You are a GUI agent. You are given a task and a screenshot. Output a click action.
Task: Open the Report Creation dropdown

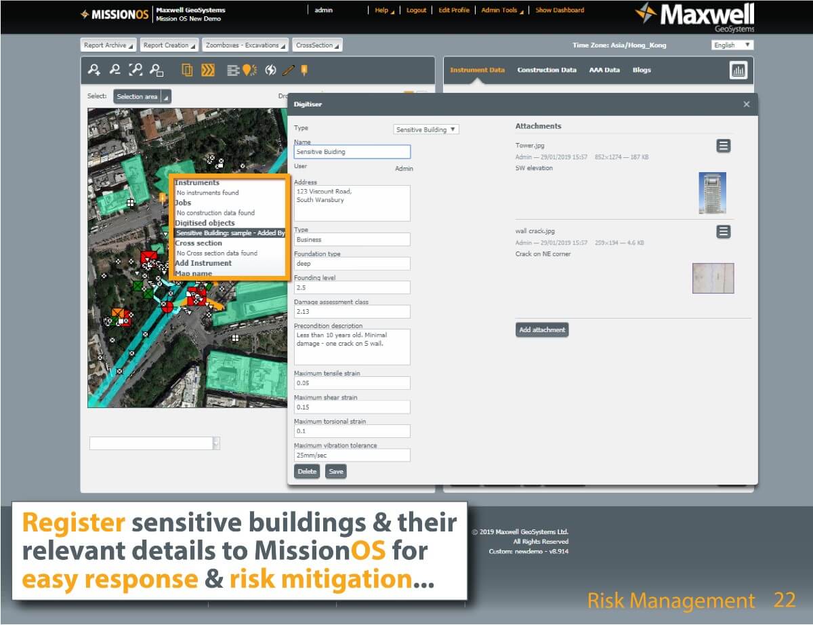pyautogui.click(x=169, y=45)
